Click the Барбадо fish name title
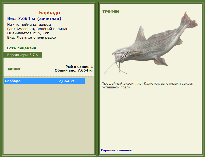The width and height of the screenshot is (205, 157). pyautogui.click(x=50, y=13)
